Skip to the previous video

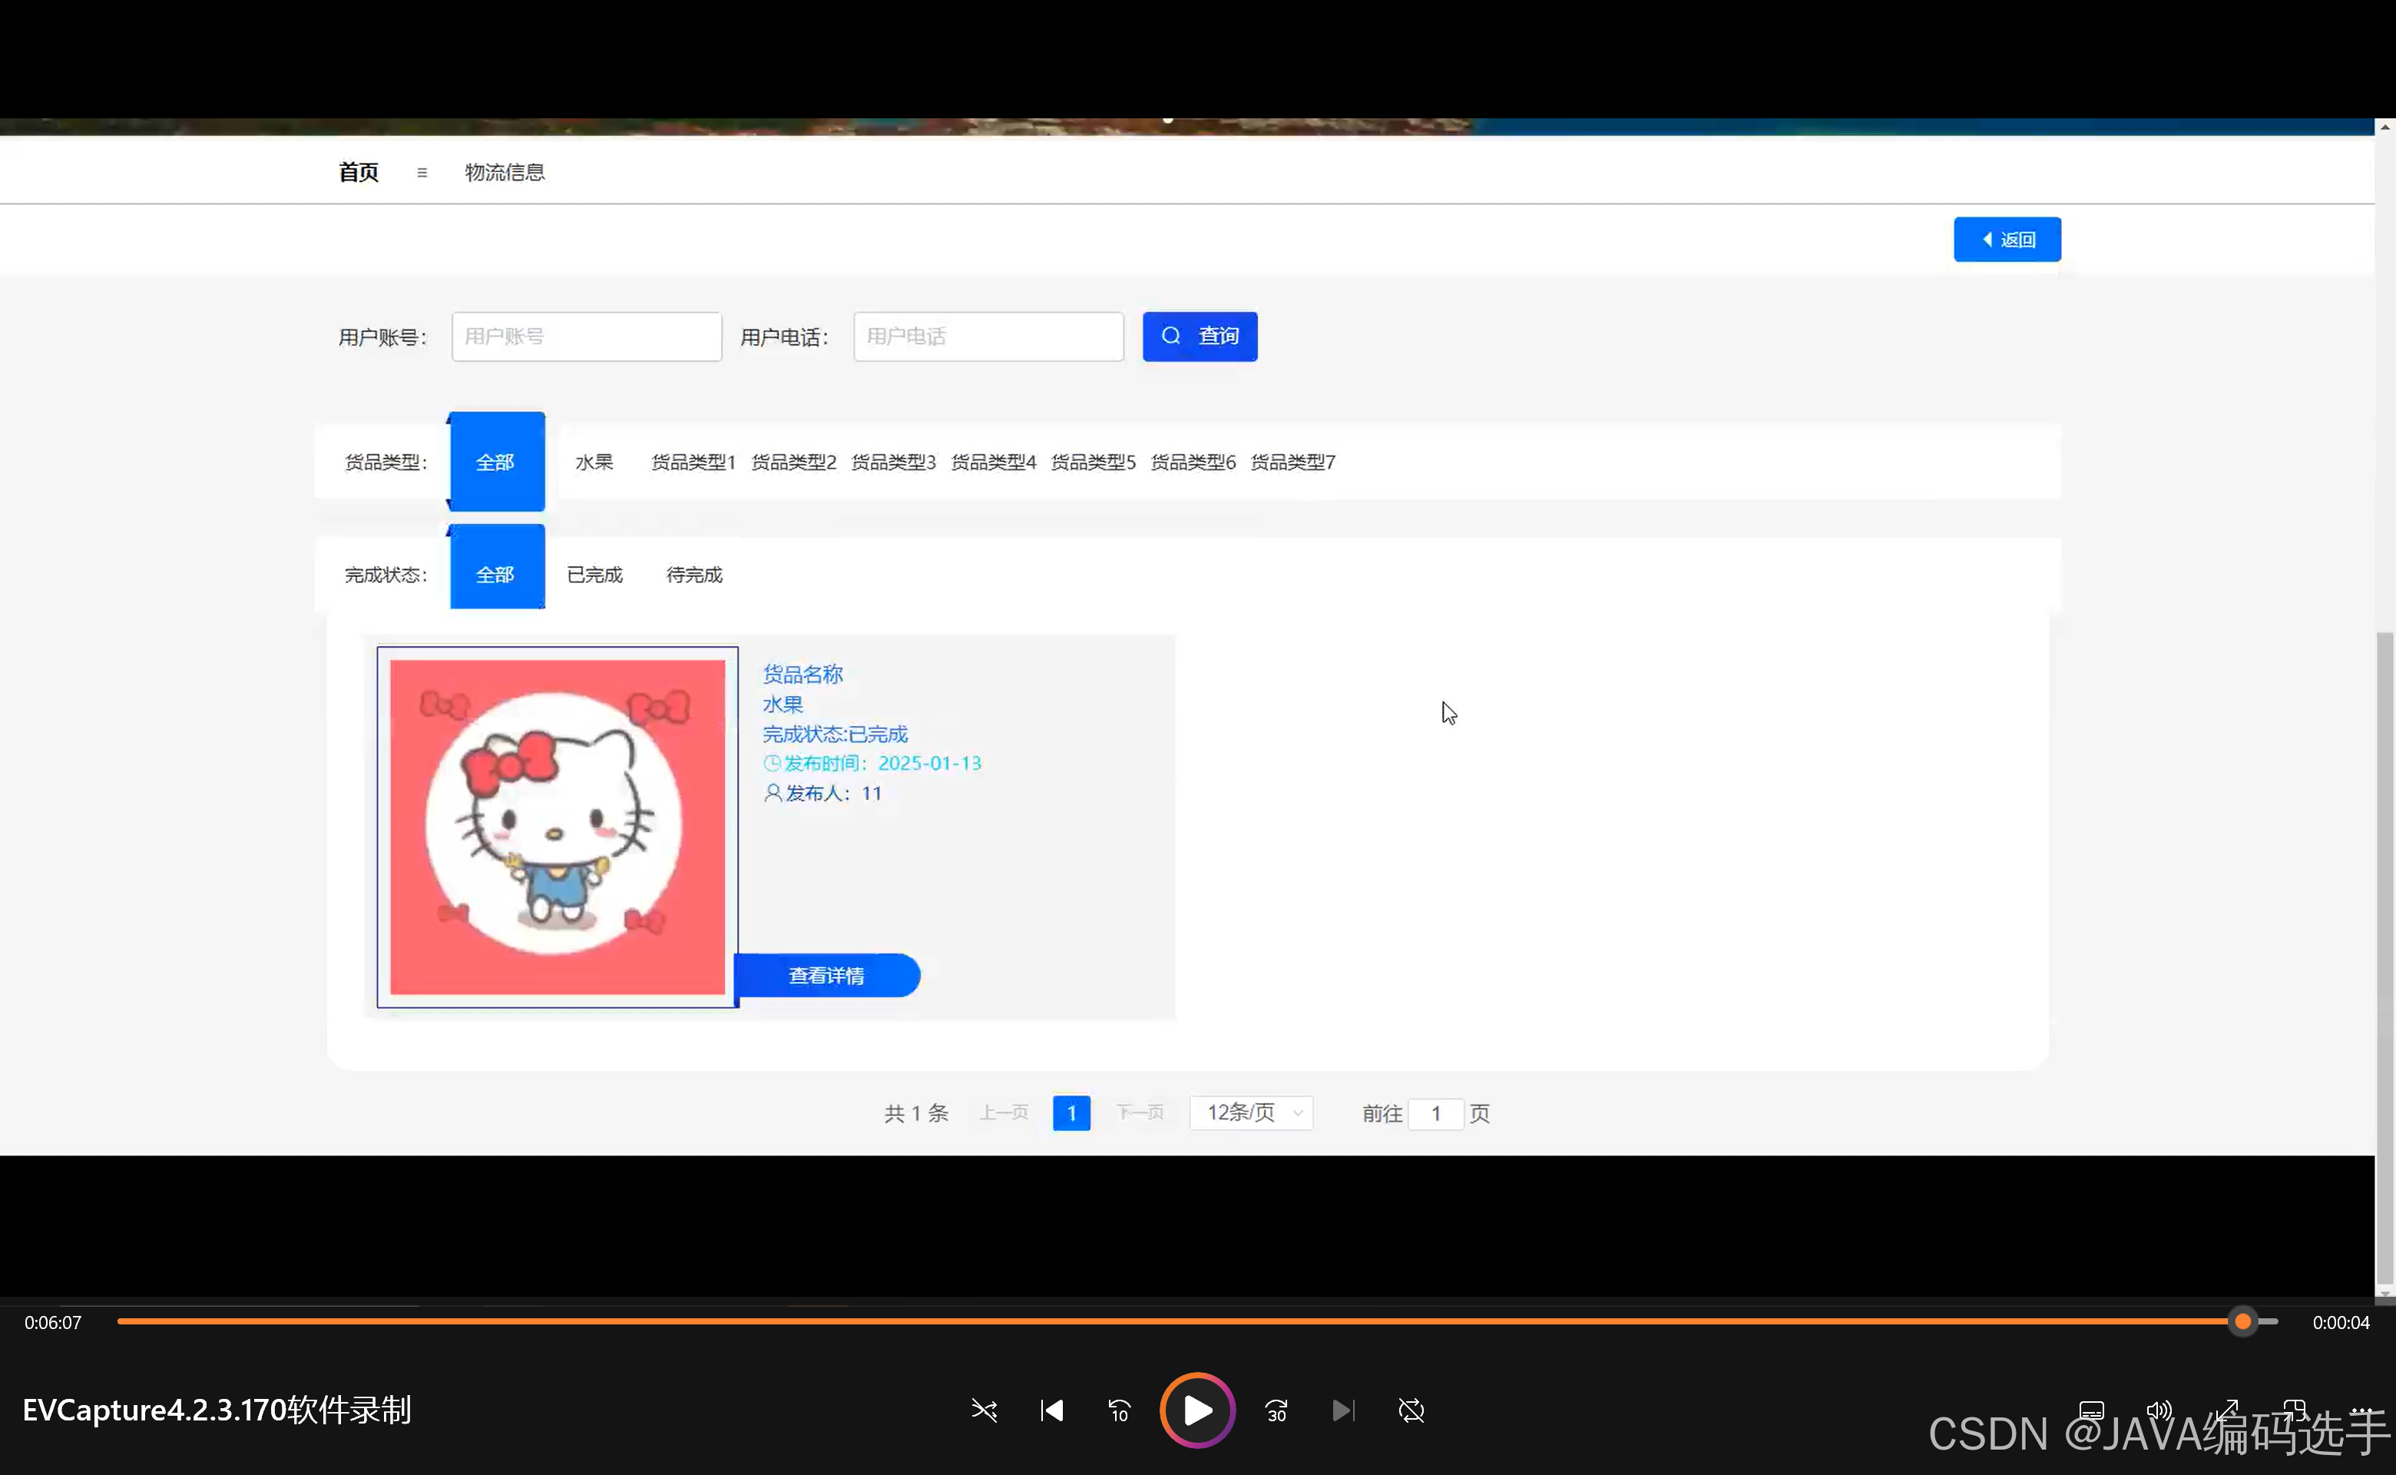click(x=1051, y=1410)
